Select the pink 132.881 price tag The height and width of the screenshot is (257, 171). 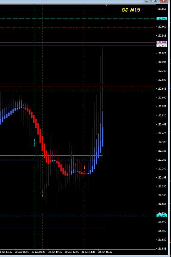162,42
